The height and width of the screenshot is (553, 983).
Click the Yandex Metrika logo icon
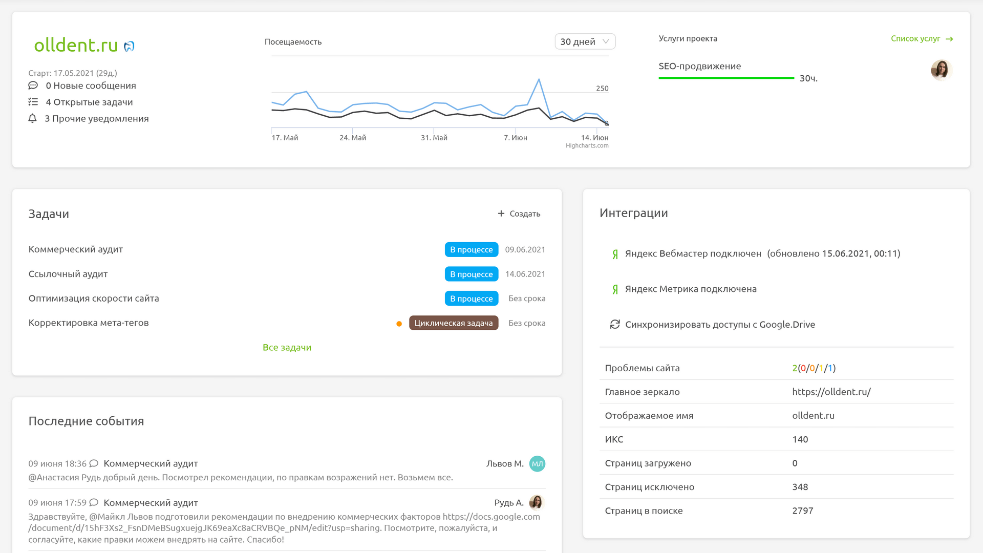tap(615, 289)
